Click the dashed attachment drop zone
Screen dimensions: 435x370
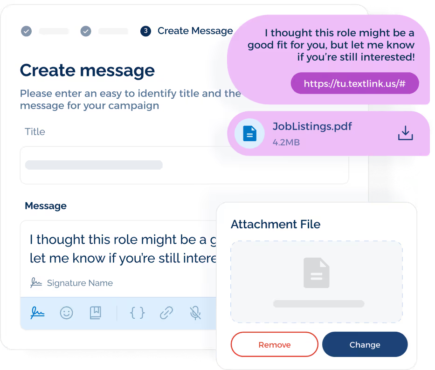[316, 281]
